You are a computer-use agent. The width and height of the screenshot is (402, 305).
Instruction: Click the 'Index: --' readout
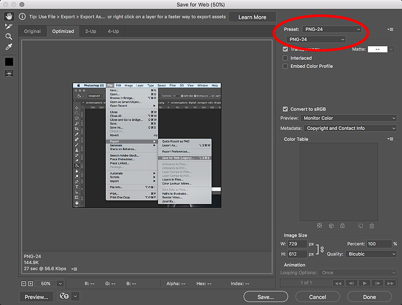(x=240, y=284)
